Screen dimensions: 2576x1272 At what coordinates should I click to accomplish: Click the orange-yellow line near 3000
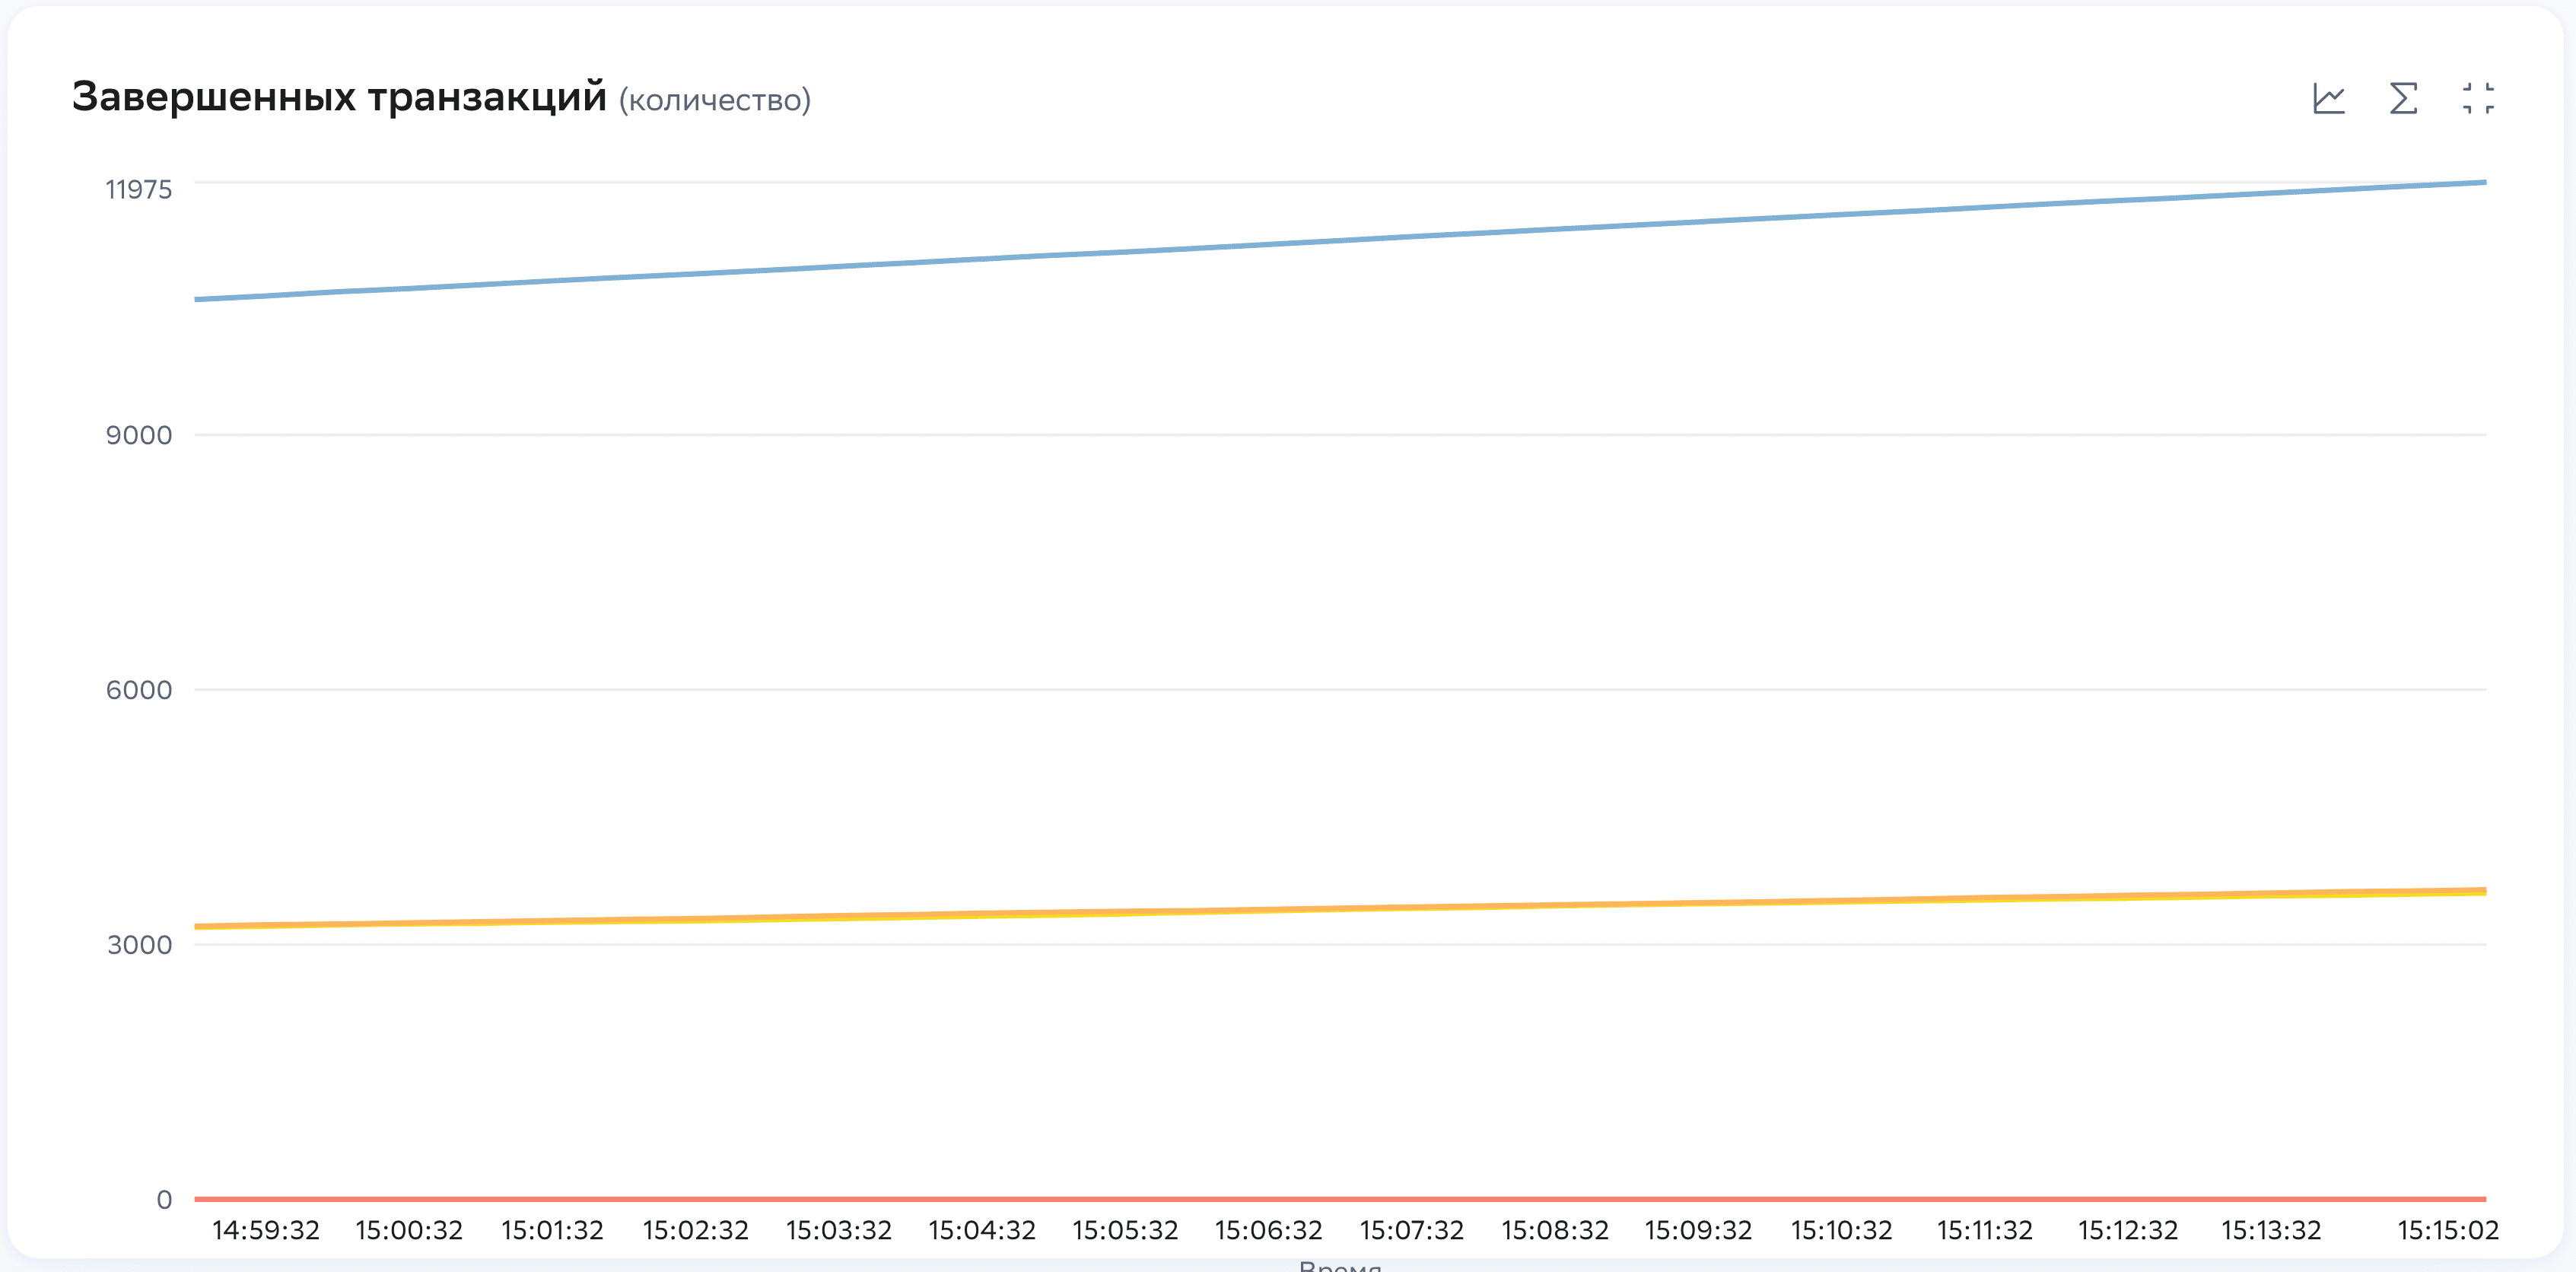tap(1340, 909)
